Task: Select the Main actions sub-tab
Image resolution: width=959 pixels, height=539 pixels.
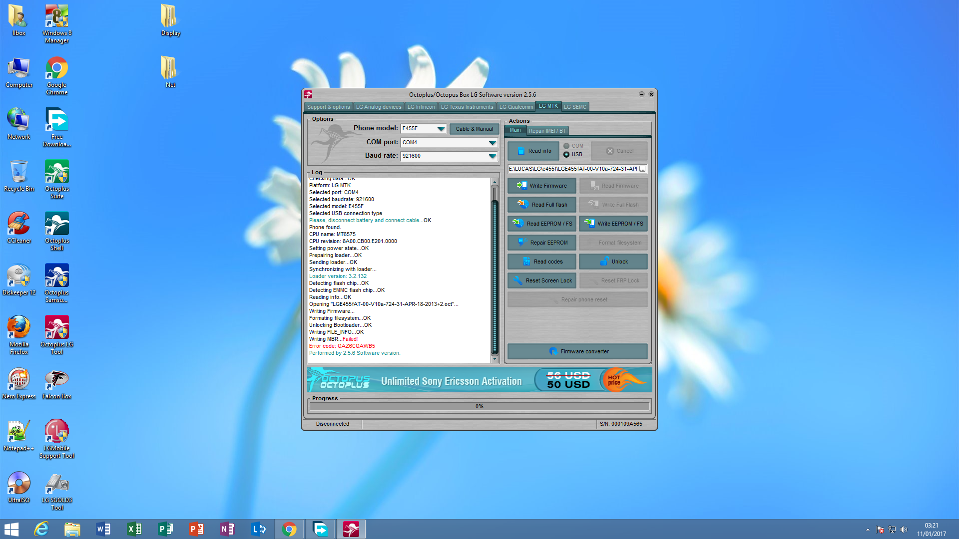Action: [515, 130]
